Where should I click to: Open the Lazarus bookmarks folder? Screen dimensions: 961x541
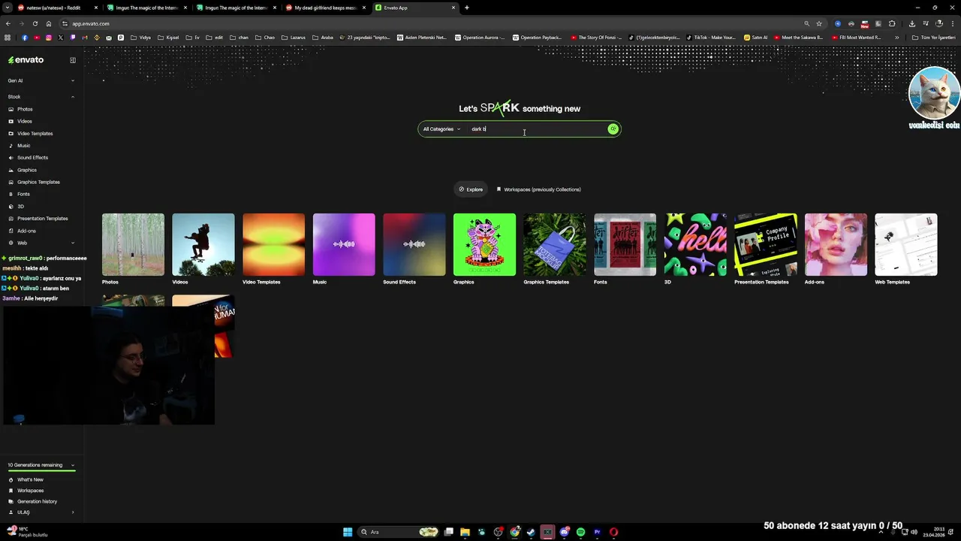tap(294, 38)
